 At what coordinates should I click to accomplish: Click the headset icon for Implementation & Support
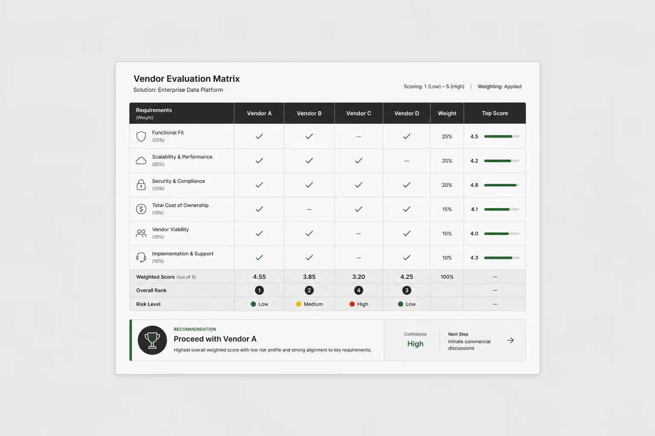[141, 258]
